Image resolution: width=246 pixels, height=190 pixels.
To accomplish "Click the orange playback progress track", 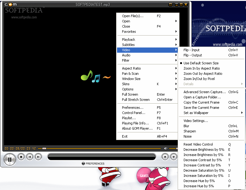I will (x=99, y=148).
